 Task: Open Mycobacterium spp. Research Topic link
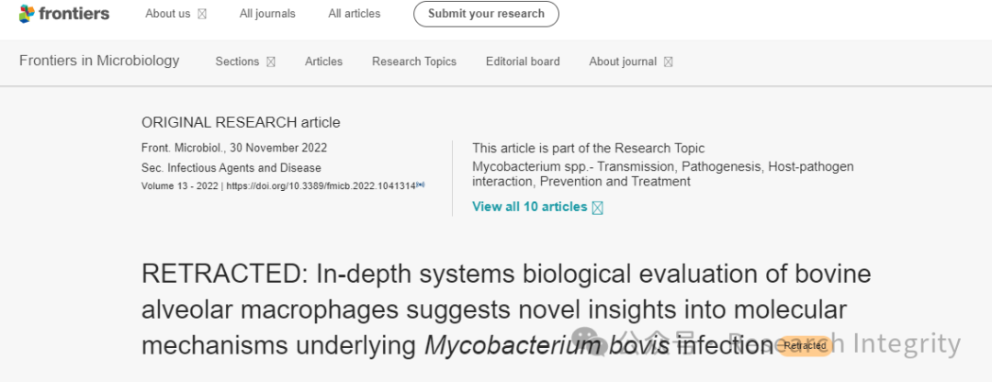pos(662,174)
